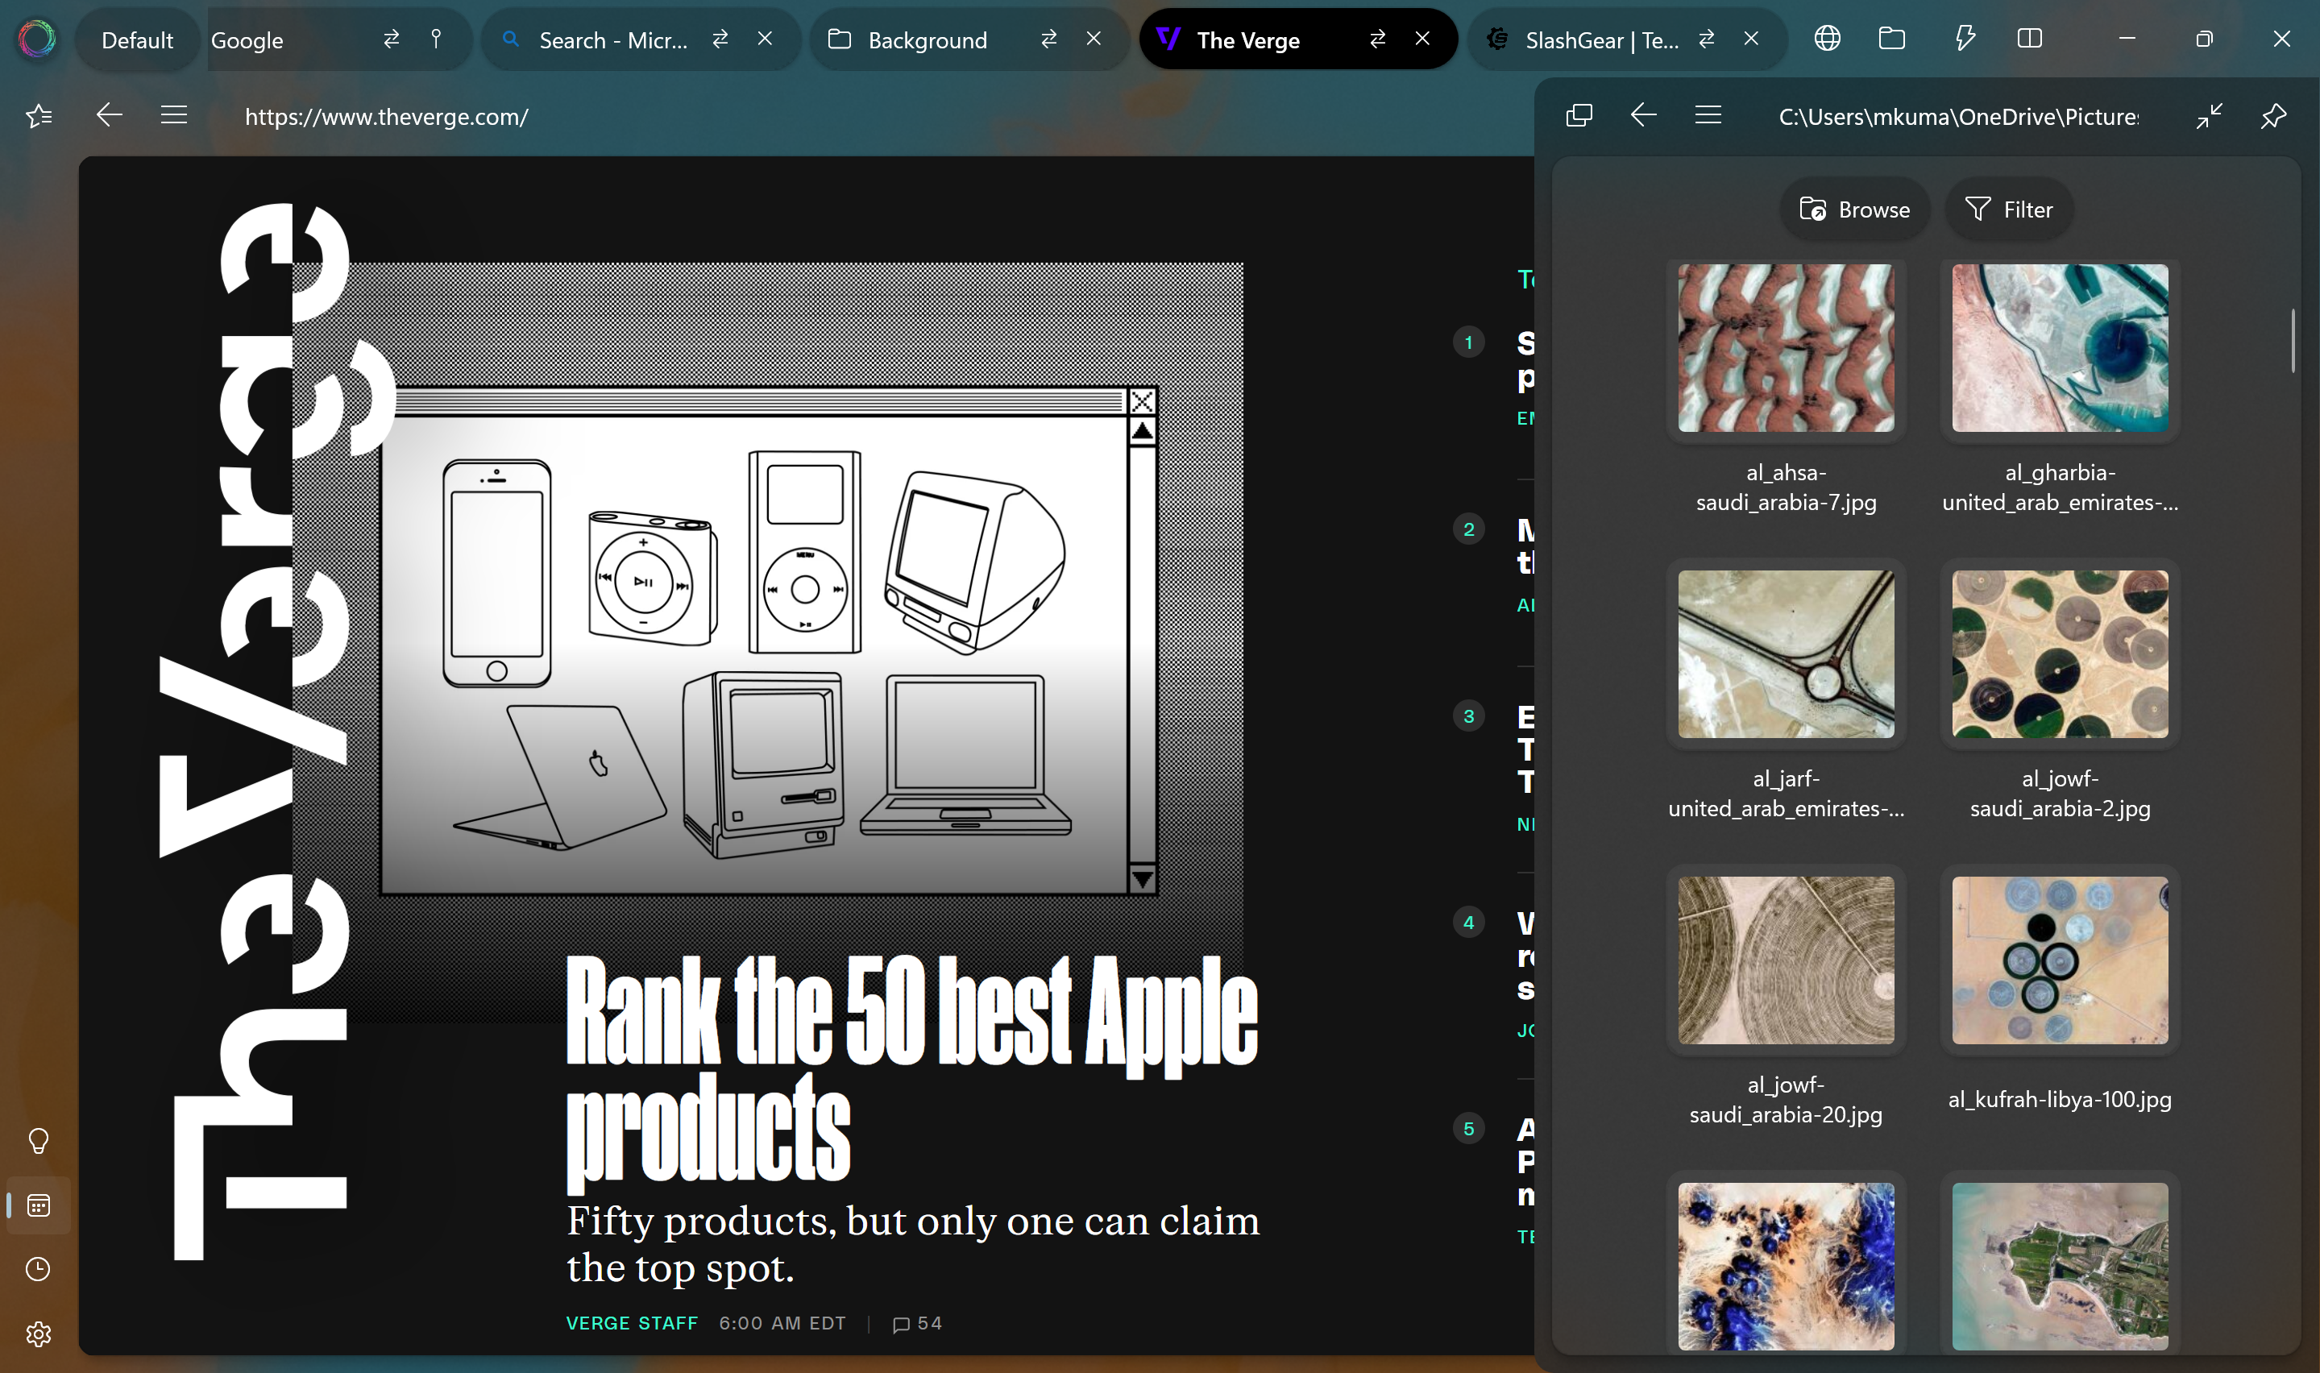Click the swap arrows icon on Google tab
The image size is (2320, 1373).
tap(392, 39)
